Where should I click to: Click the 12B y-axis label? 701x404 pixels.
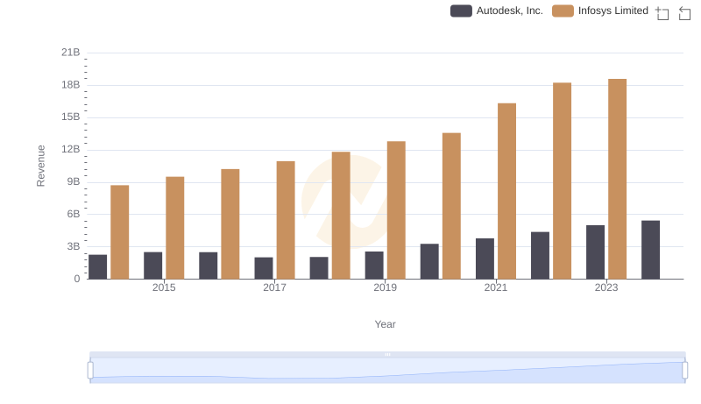[x=71, y=149]
